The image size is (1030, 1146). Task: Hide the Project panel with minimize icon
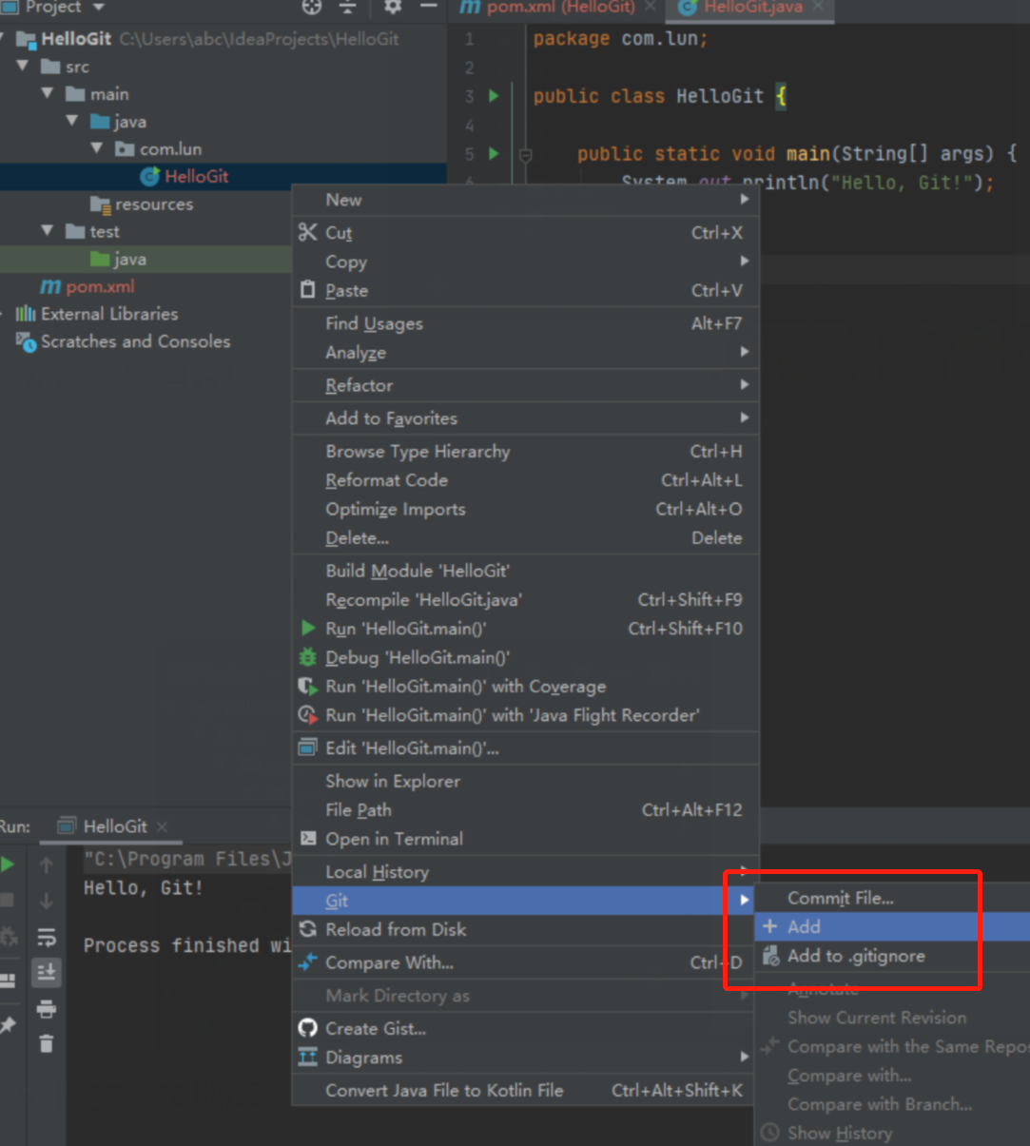(x=429, y=7)
